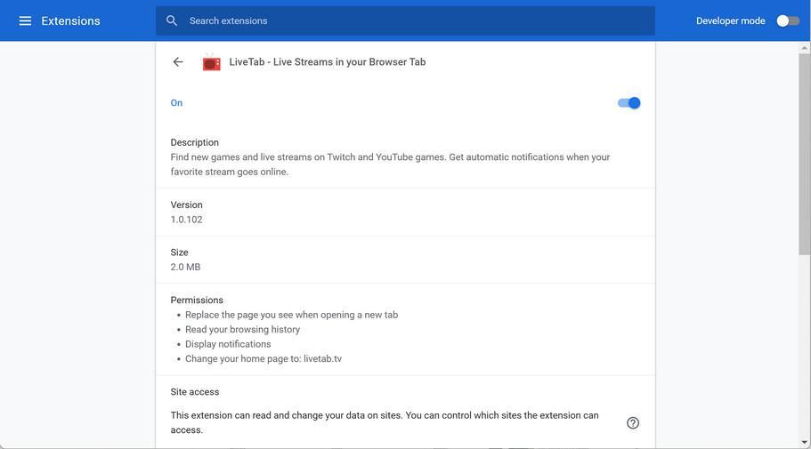Enable the Developer mode toggle
The height and width of the screenshot is (449, 811).
tap(788, 20)
